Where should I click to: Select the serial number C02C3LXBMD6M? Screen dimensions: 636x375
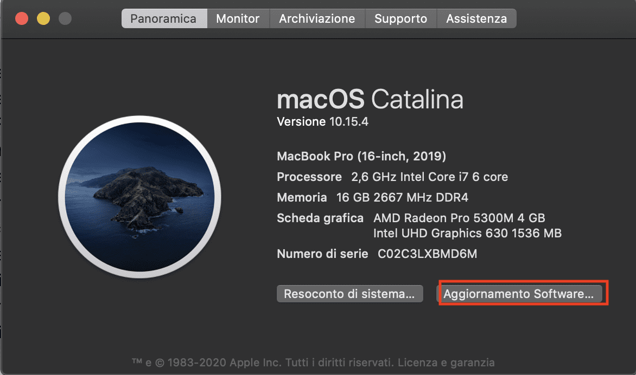[427, 254]
